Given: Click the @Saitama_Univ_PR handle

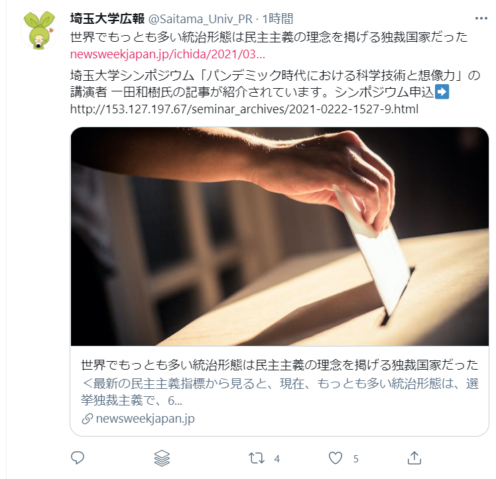Looking at the screenshot, I should tap(200, 19).
